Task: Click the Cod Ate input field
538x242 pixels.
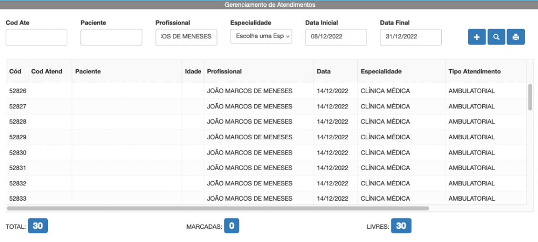Action: 36,37
